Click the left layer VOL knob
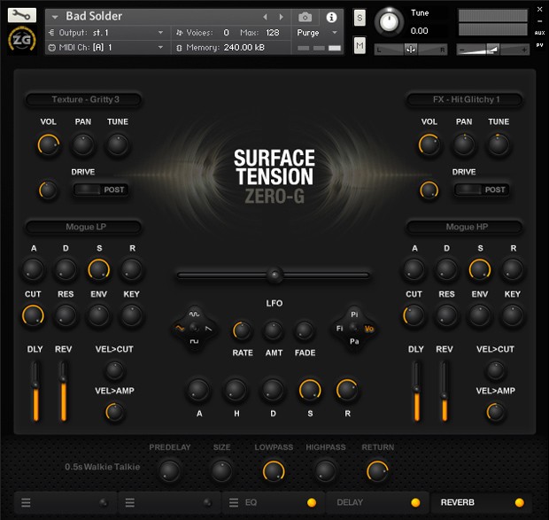This screenshot has height=520, width=549. (x=49, y=144)
